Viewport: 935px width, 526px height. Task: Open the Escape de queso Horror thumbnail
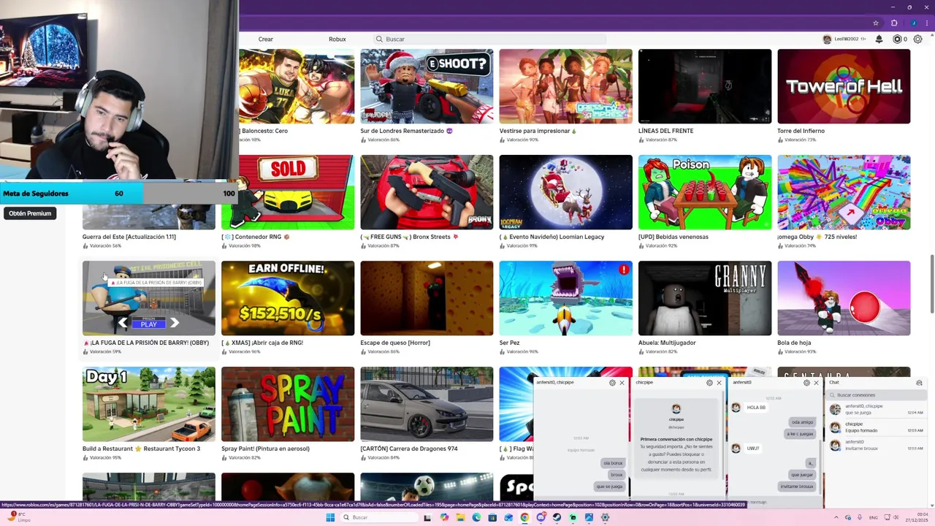tap(427, 298)
